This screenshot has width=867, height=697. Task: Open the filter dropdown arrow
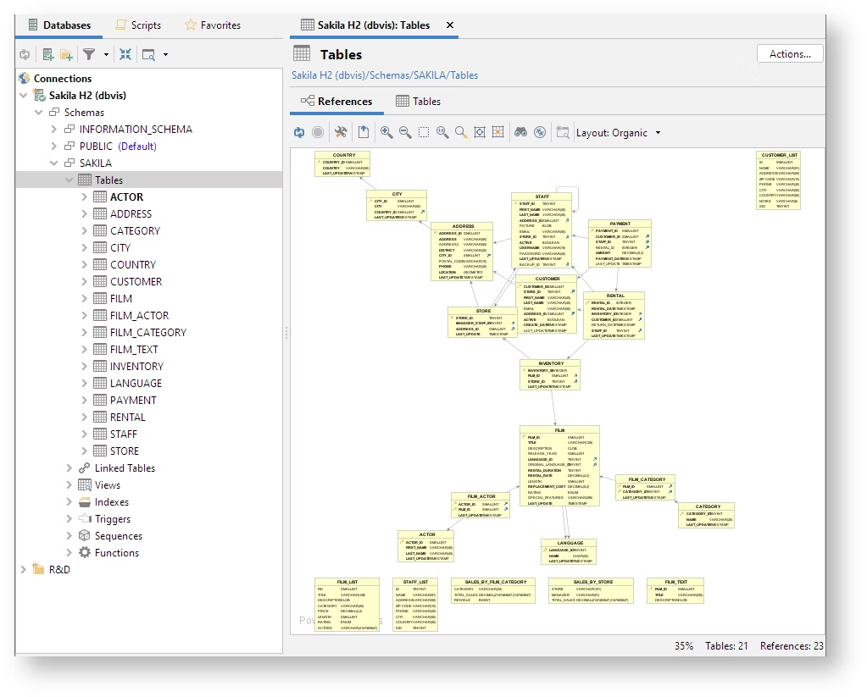click(107, 55)
